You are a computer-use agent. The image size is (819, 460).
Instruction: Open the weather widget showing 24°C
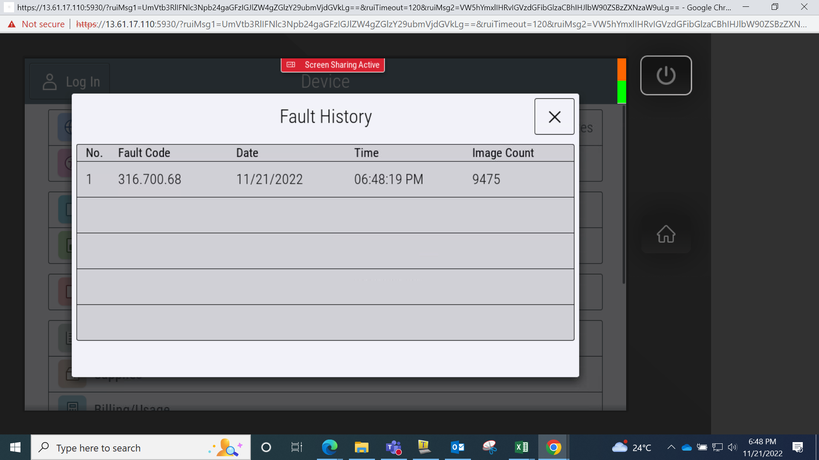pos(632,447)
